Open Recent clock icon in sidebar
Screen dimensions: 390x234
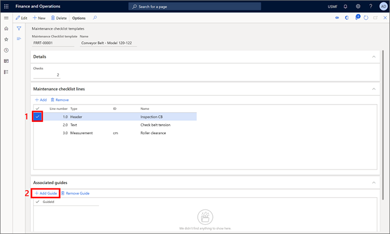tap(6, 50)
